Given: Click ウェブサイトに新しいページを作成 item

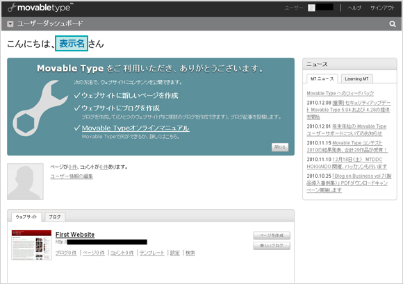Looking at the screenshot, I should pyautogui.click(x=129, y=96).
